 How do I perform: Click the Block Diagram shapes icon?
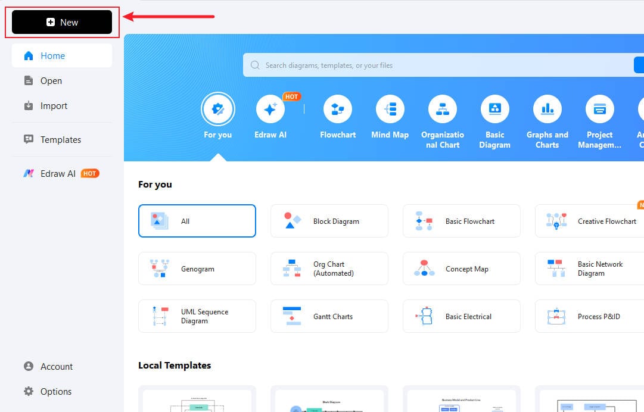click(292, 221)
